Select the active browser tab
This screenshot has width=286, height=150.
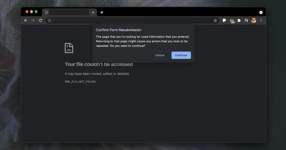pos(69,12)
